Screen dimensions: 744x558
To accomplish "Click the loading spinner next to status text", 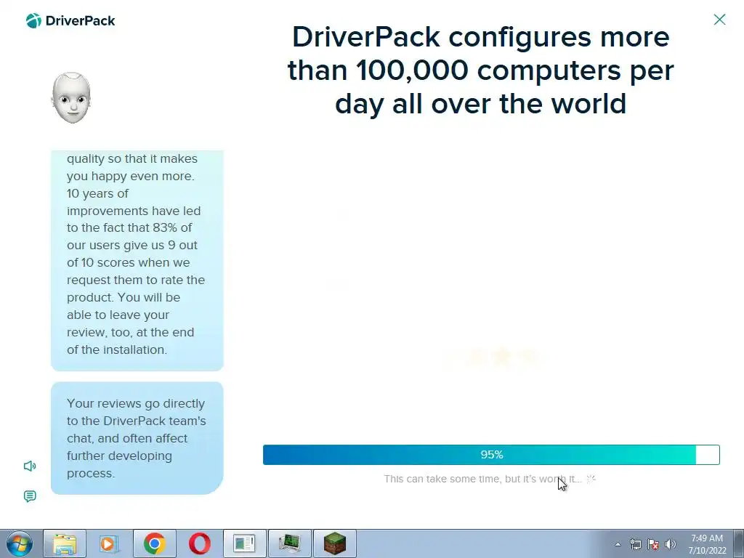I will pos(591,479).
